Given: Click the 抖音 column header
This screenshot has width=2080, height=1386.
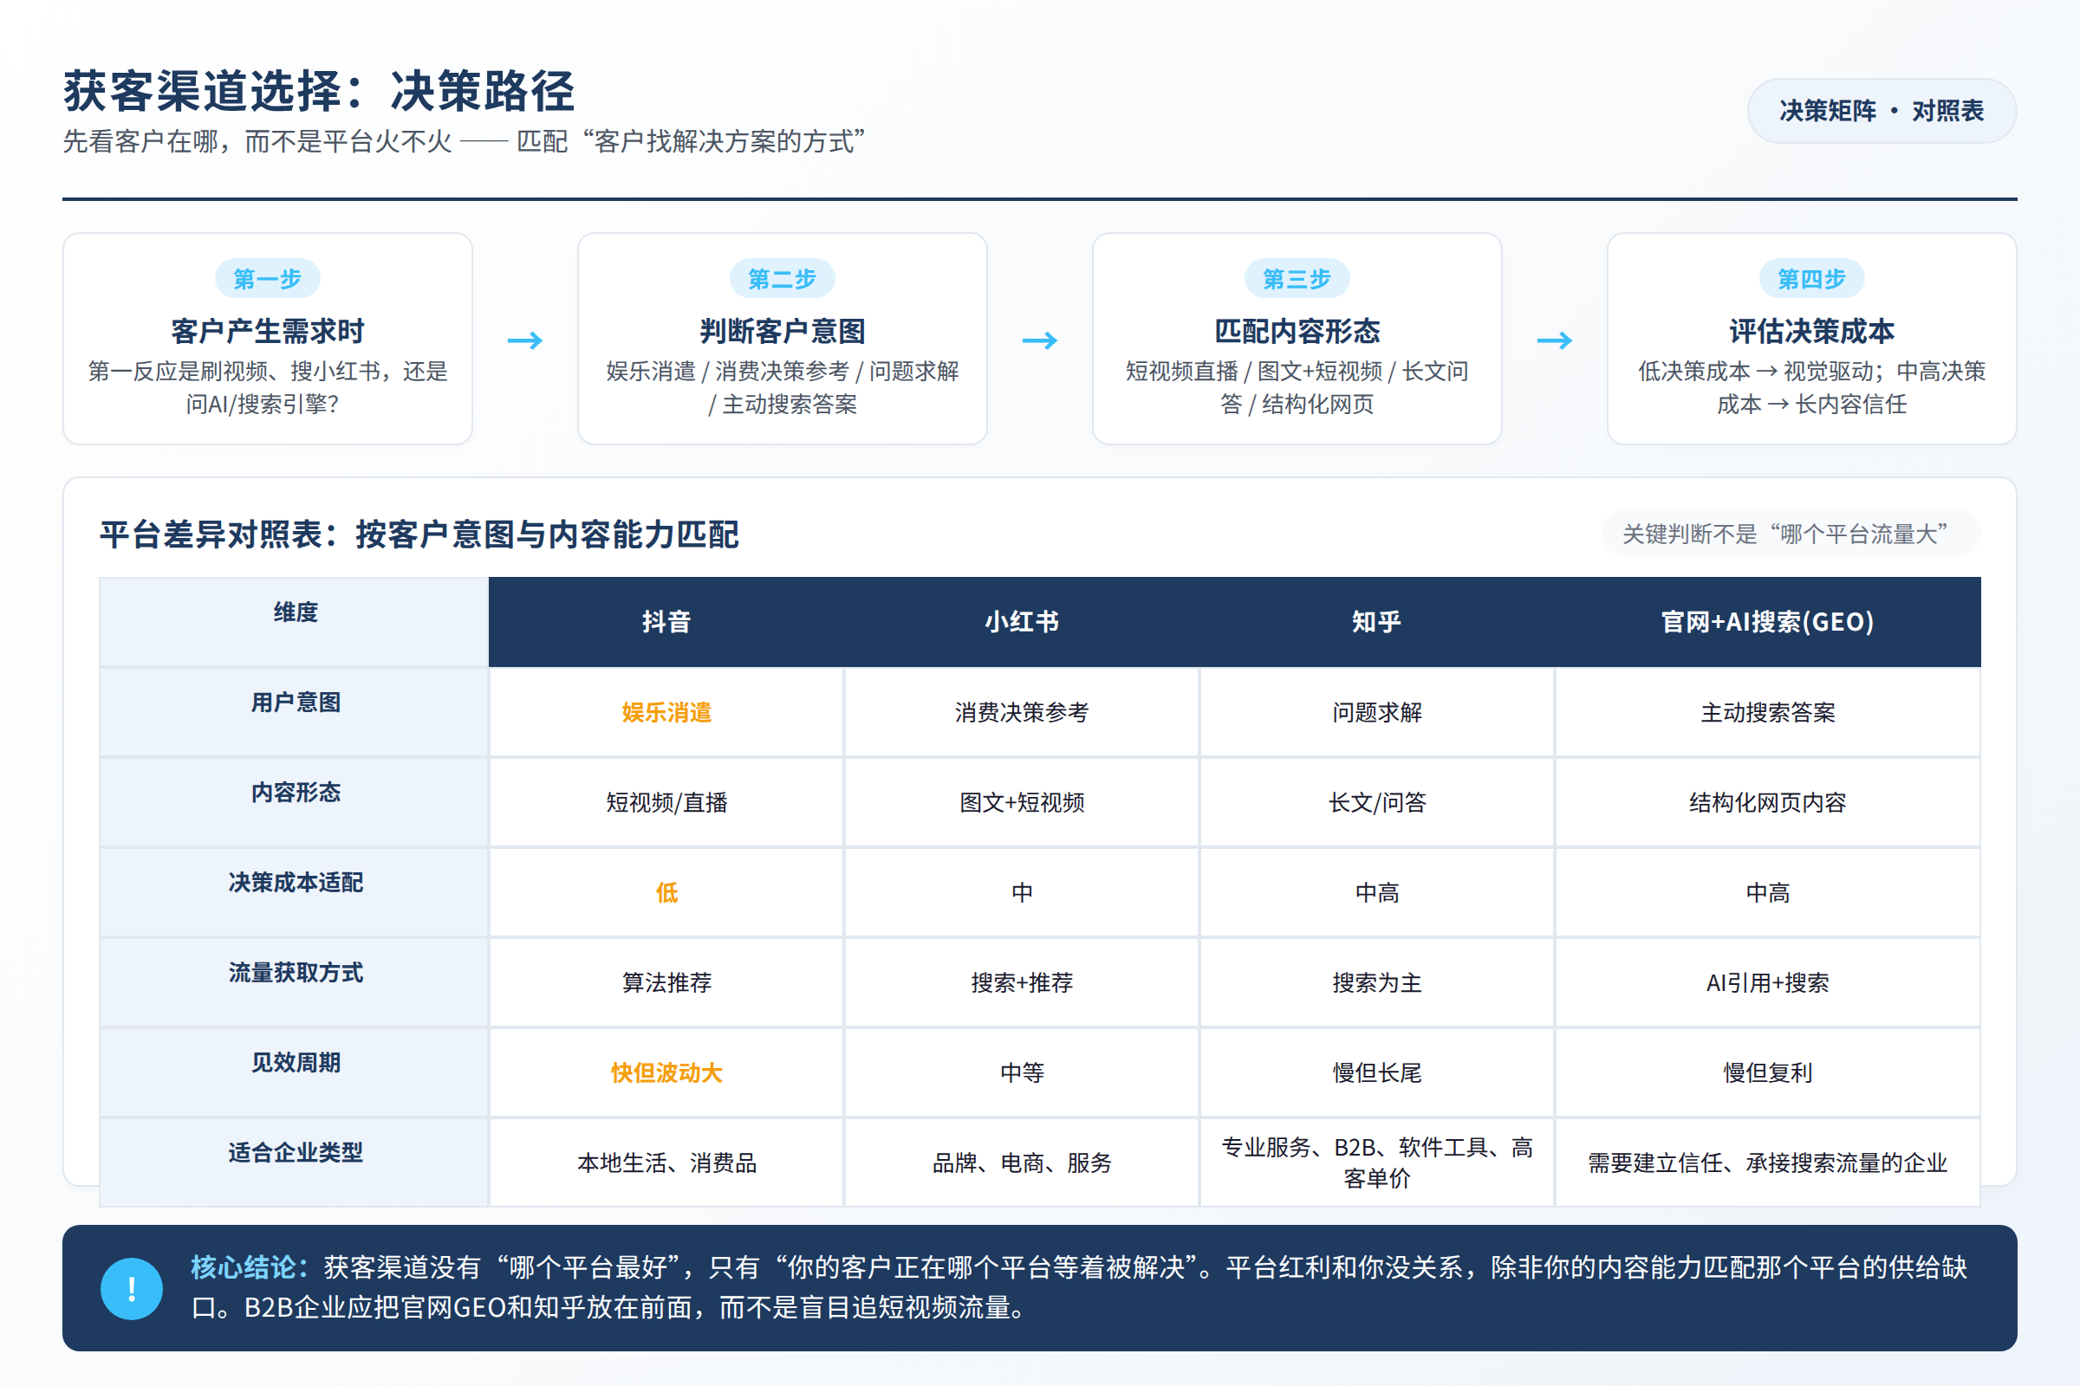Looking at the screenshot, I should [x=666, y=621].
